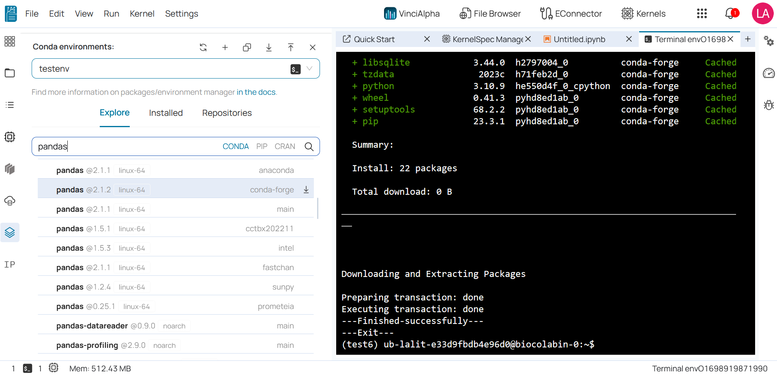The image size is (777, 375).
Task: Open the VinciAlpha tool
Action: [x=412, y=14]
